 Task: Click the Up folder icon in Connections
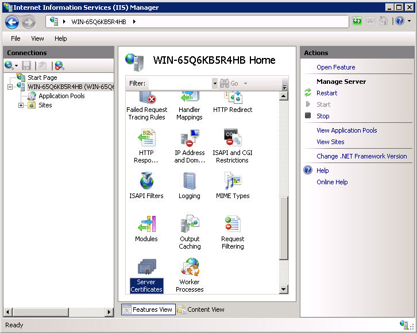[x=43, y=65]
